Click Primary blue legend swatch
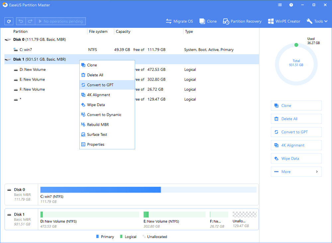The image size is (332, 243). click(x=97, y=236)
